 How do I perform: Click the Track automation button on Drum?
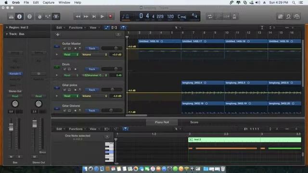click(92, 69)
